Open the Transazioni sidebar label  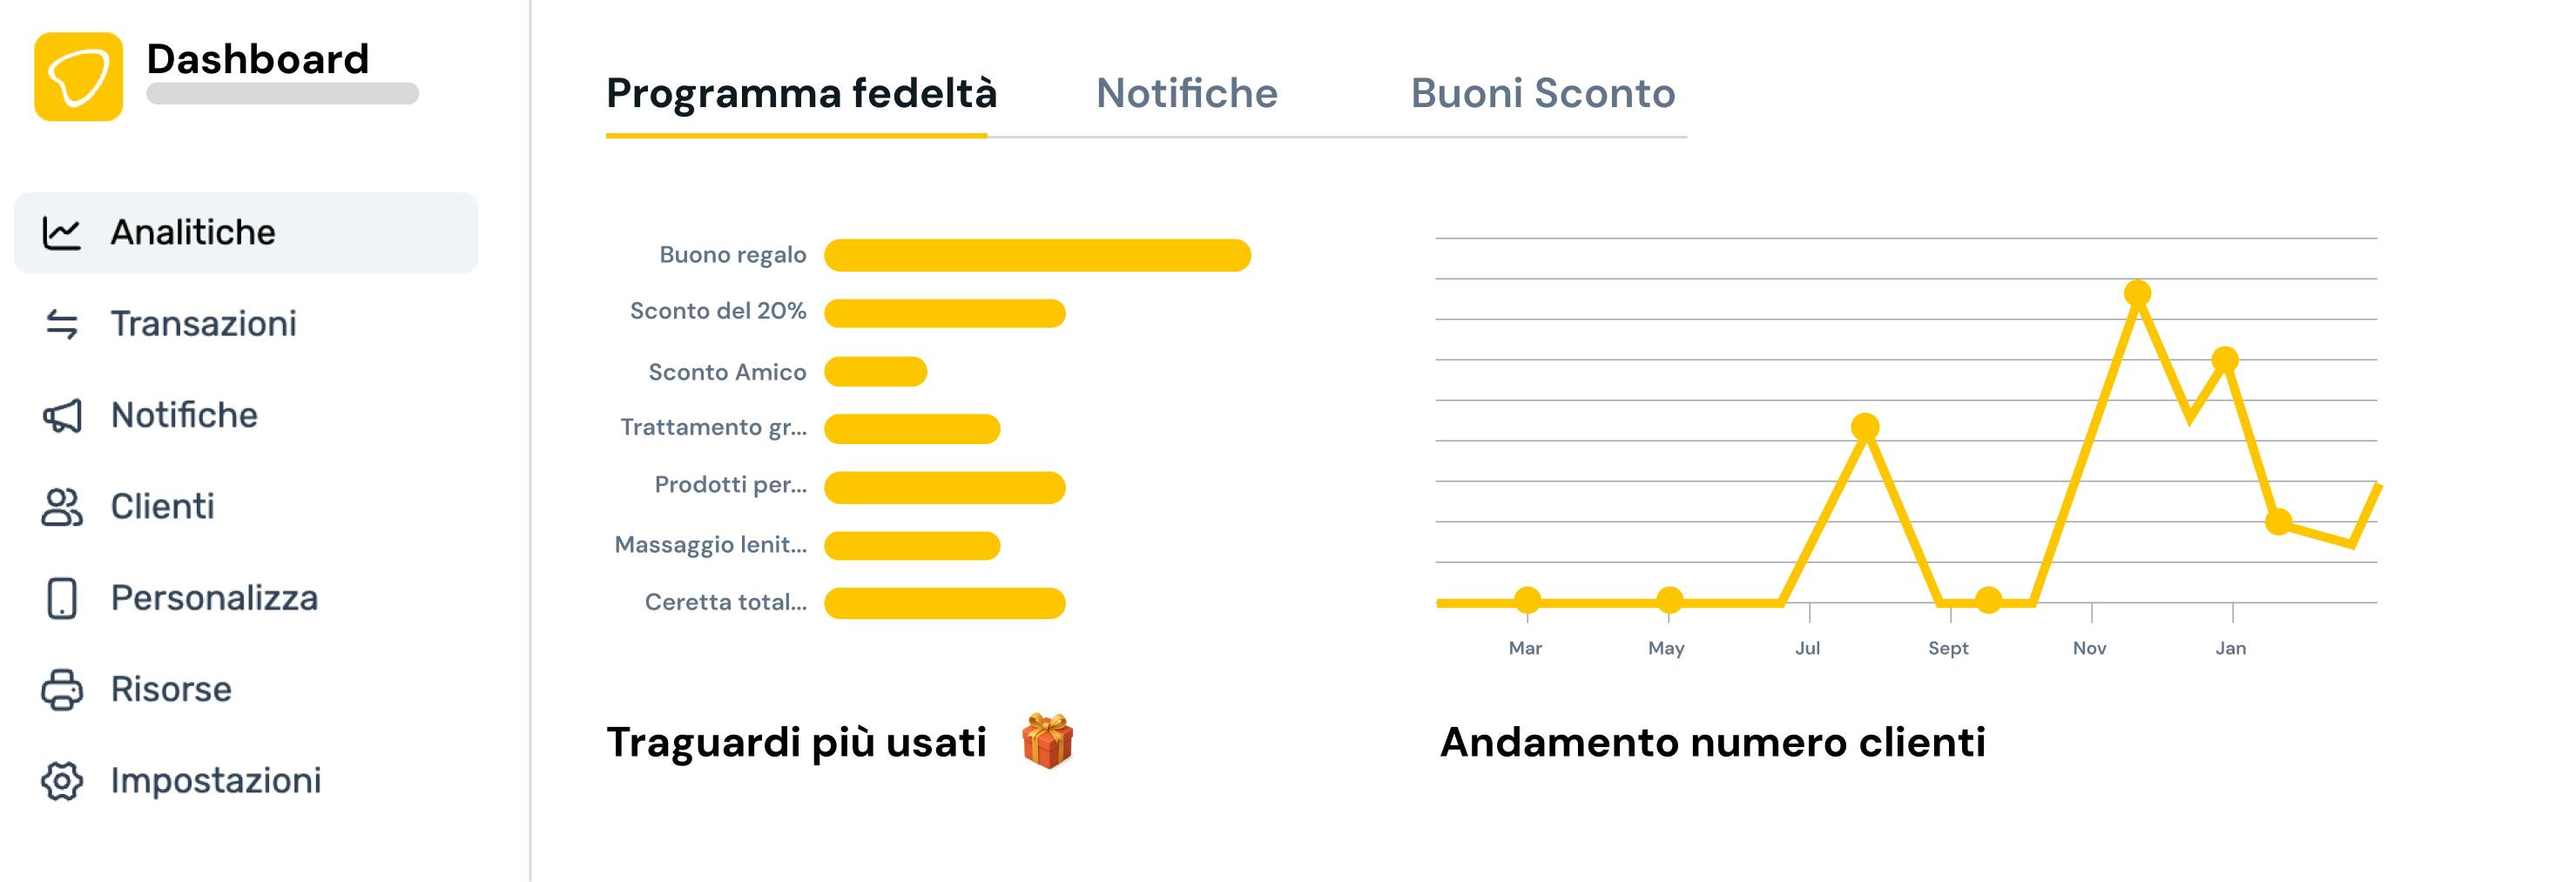pyautogui.click(x=203, y=324)
